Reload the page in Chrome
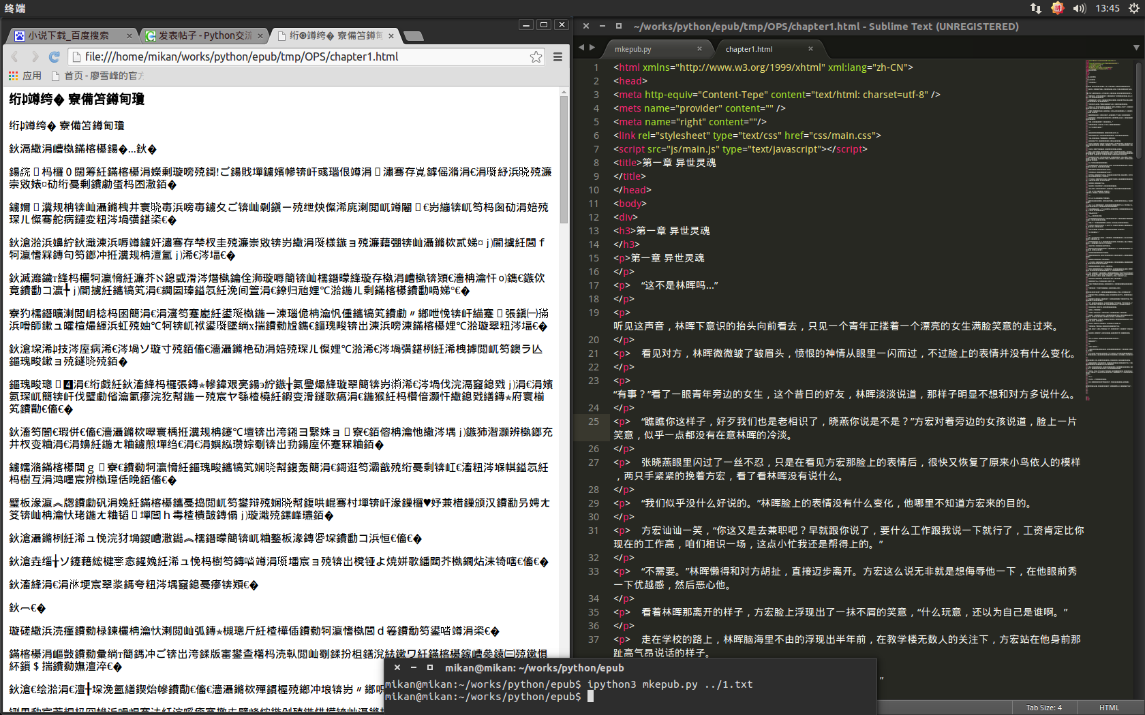Screen dimensions: 1145x715 coord(55,57)
